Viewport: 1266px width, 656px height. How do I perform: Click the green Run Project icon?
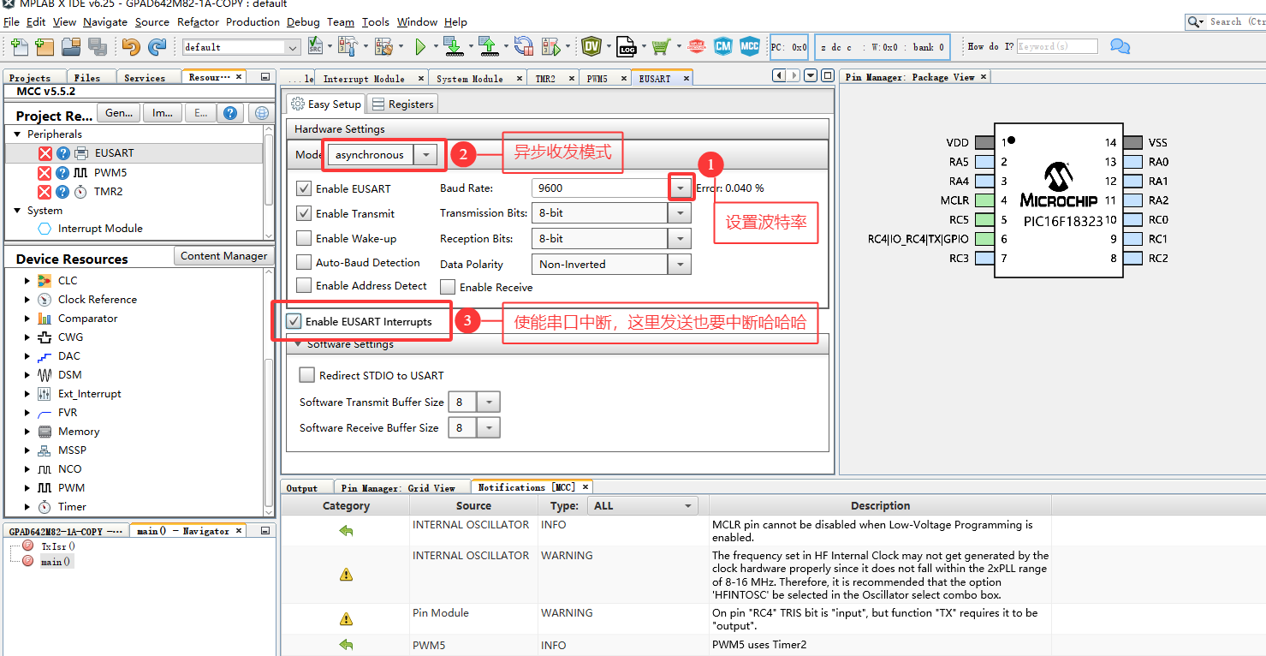point(420,46)
